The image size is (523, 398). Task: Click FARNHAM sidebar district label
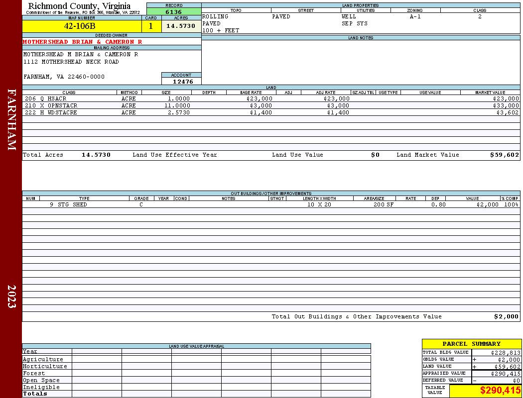(11, 119)
